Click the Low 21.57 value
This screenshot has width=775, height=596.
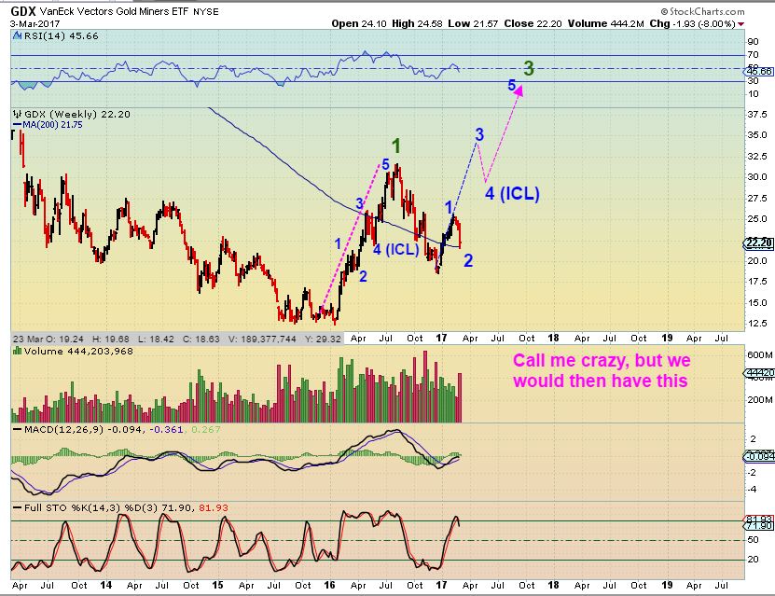click(473, 23)
